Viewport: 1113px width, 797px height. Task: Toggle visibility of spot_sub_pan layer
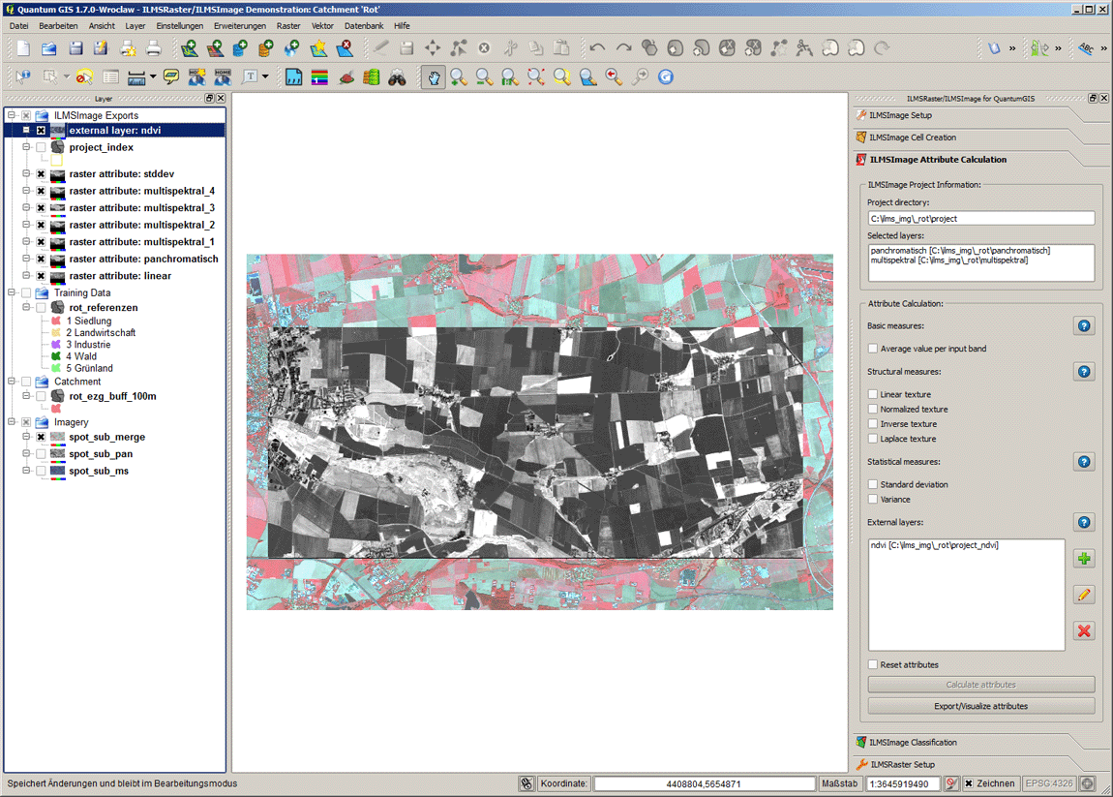click(41, 454)
